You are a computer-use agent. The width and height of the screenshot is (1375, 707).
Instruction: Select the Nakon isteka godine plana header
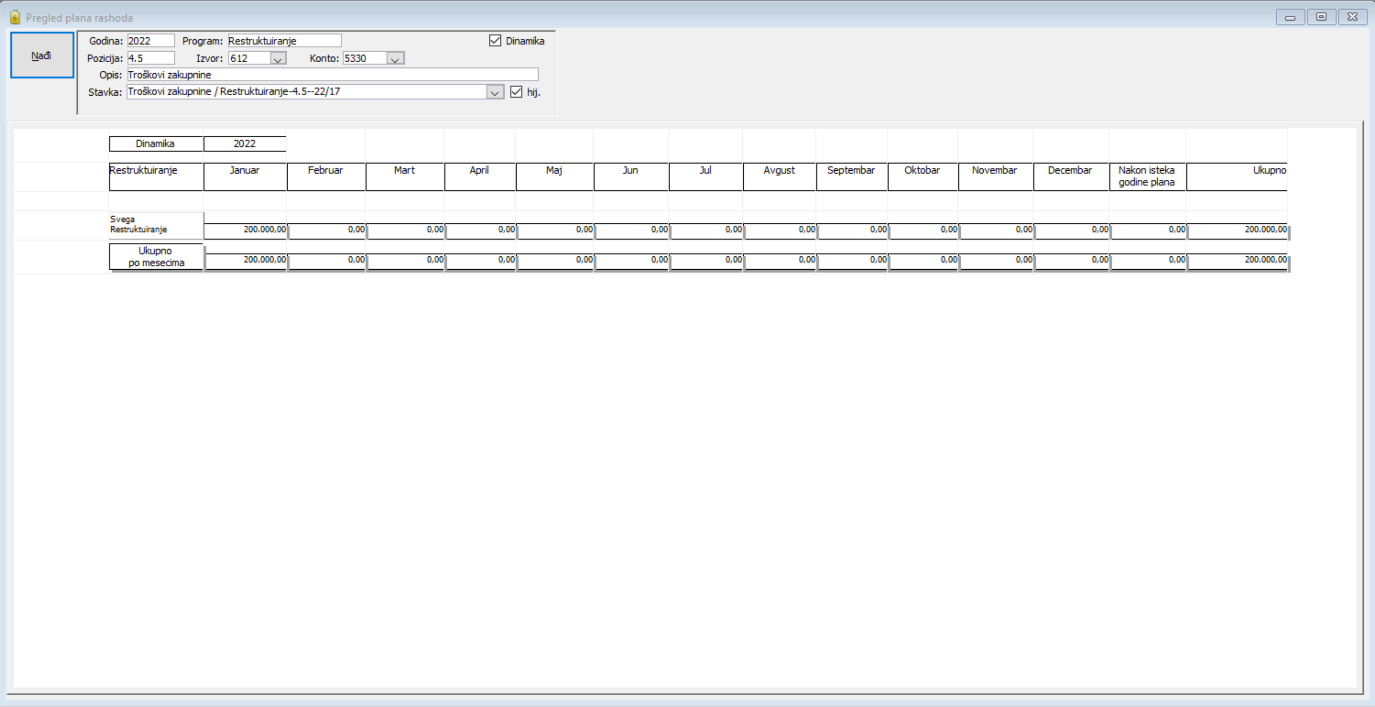coord(1147,177)
